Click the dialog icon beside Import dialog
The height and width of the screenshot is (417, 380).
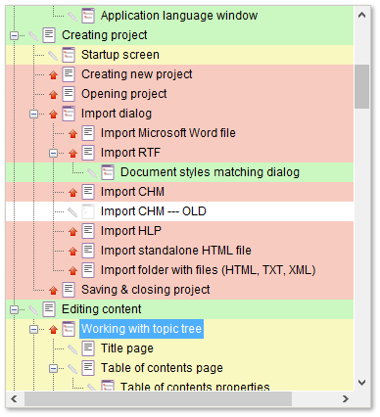click(69, 114)
